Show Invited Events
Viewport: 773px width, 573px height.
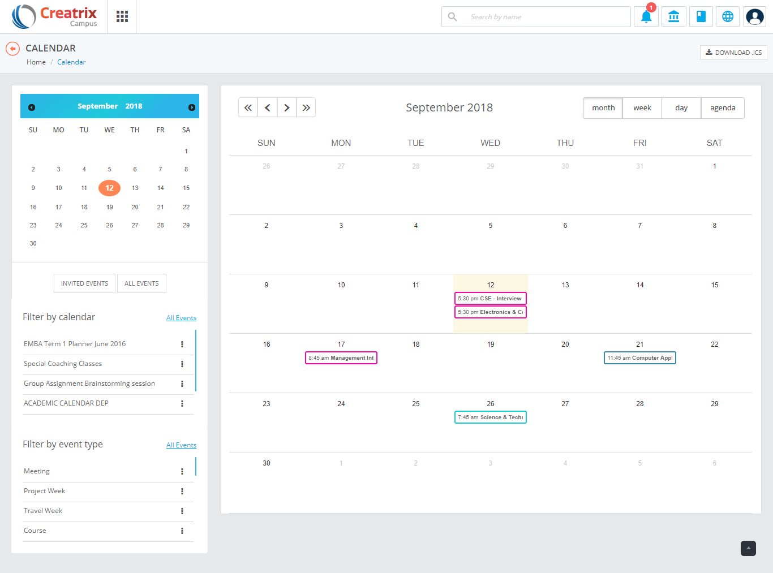(x=85, y=283)
